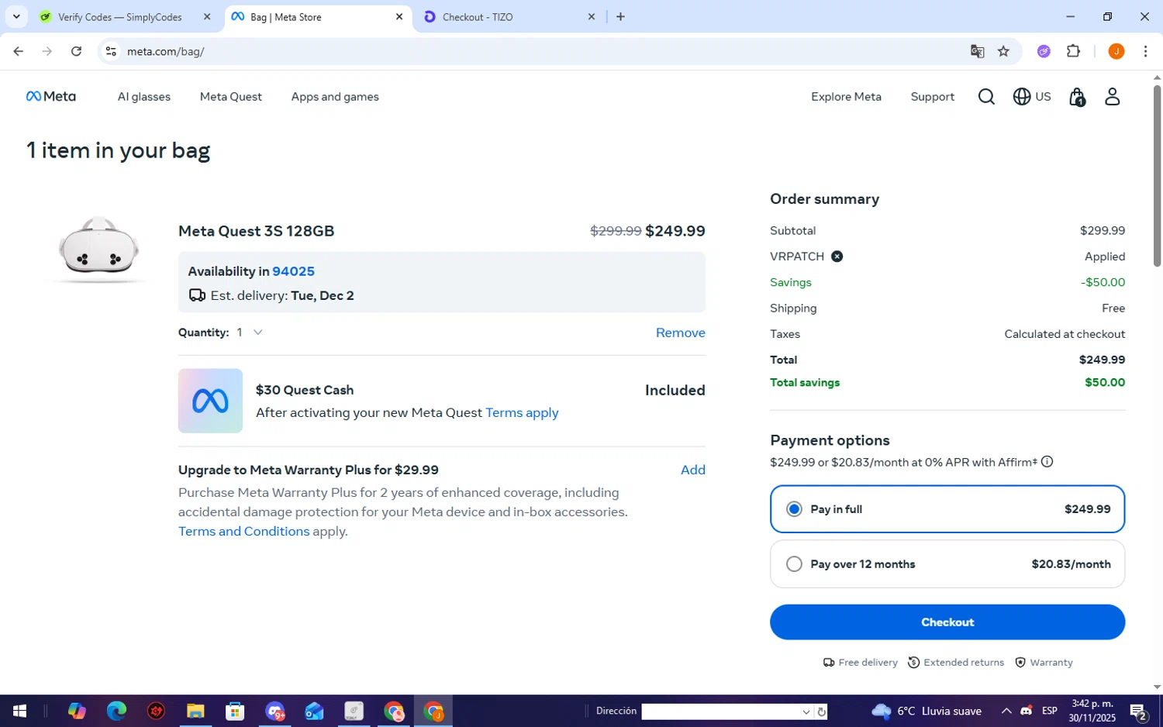The image size is (1163, 727).
Task: Show Affirm payment info tooltip
Action: [x=1047, y=462]
